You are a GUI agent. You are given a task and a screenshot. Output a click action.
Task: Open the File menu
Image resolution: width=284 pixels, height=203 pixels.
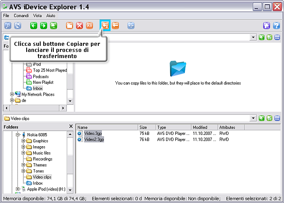[x=6, y=16]
